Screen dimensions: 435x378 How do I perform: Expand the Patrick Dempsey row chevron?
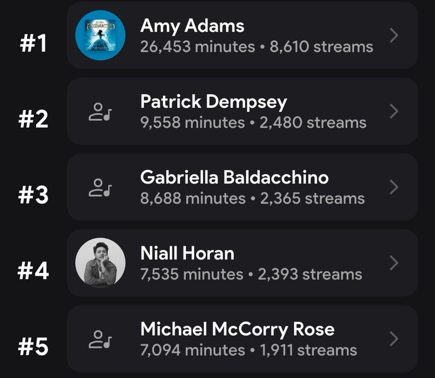[394, 111]
